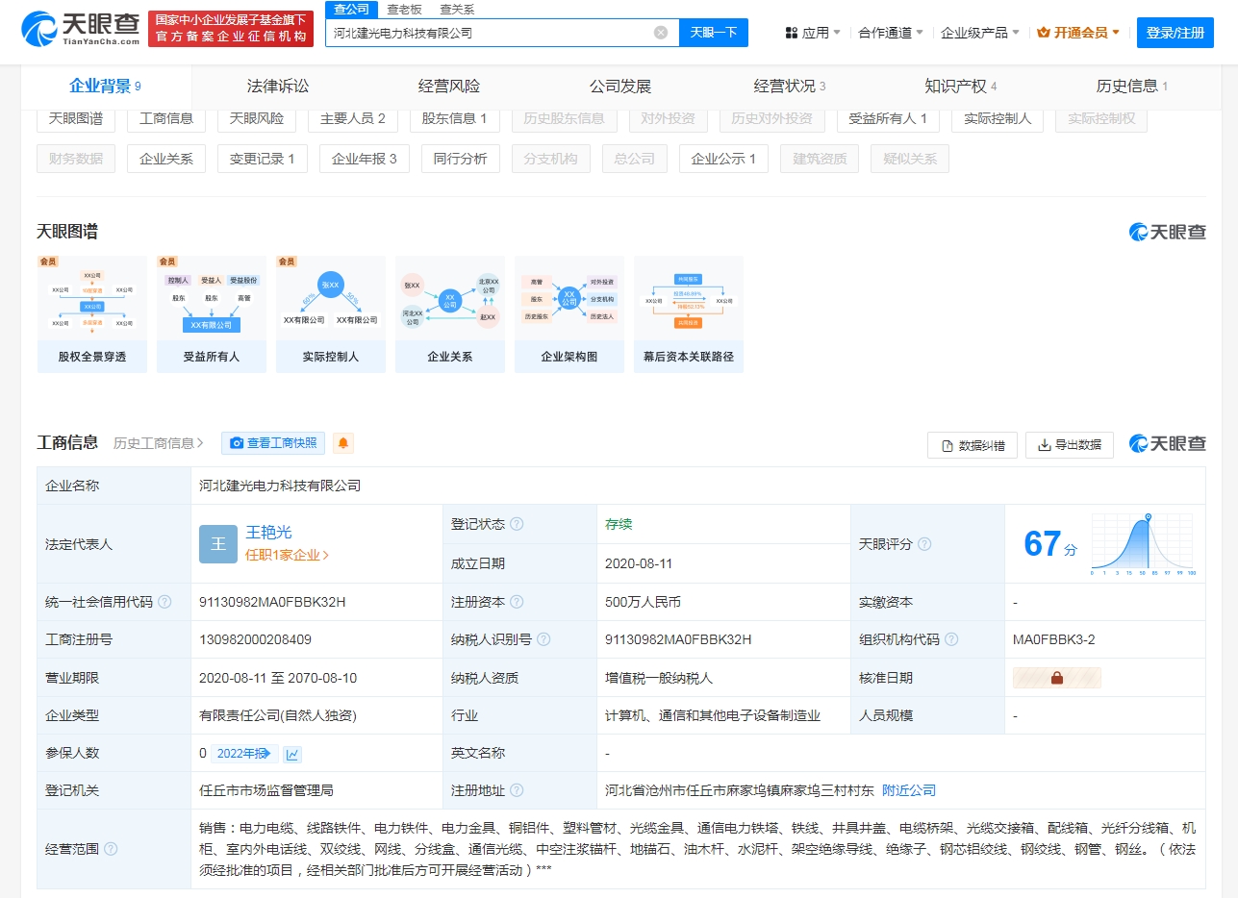Open the 经营状况 tab
1238x898 pixels.
(x=790, y=87)
